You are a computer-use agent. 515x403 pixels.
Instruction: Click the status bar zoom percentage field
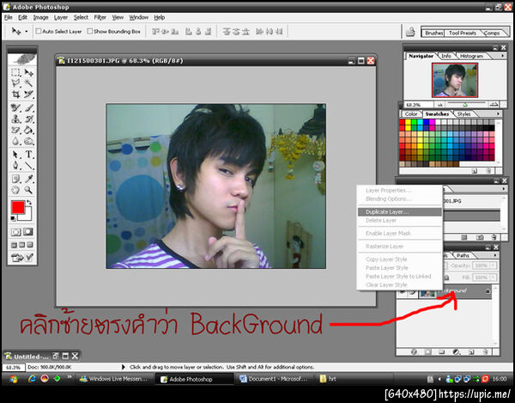coord(13,367)
